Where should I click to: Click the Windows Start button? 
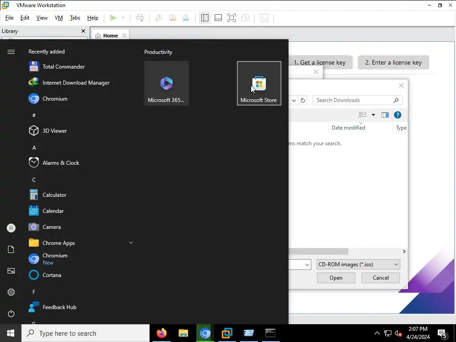click(11, 333)
